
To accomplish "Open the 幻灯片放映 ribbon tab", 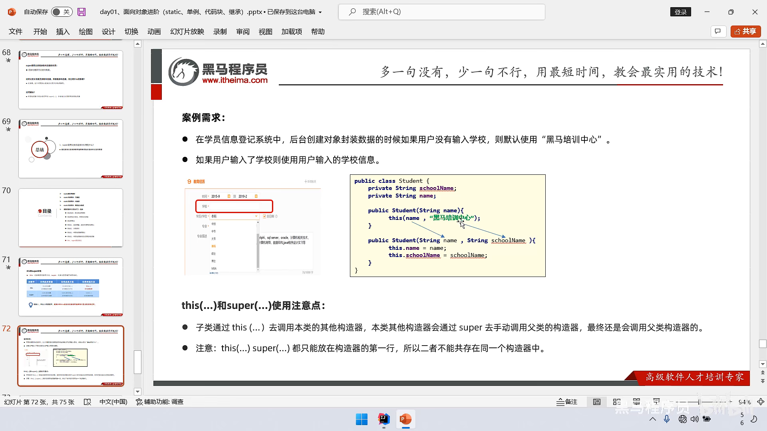I will tap(187, 32).
